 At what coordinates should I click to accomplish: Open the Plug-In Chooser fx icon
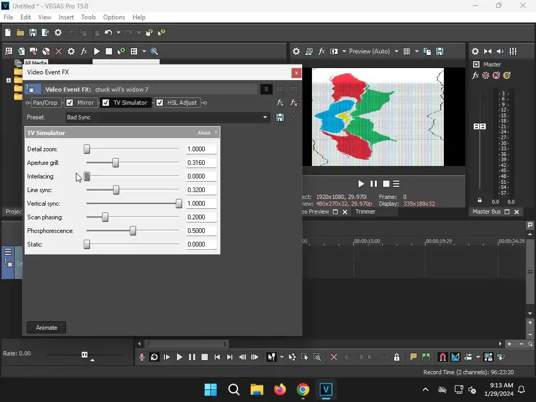point(280,103)
